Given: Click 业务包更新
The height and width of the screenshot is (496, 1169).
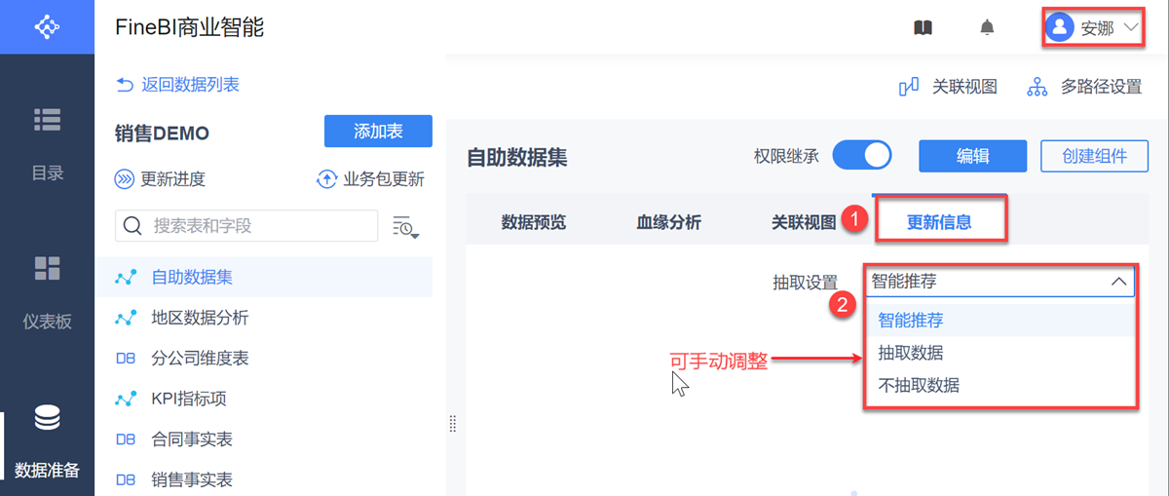Looking at the screenshot, I should coord(371,179).
